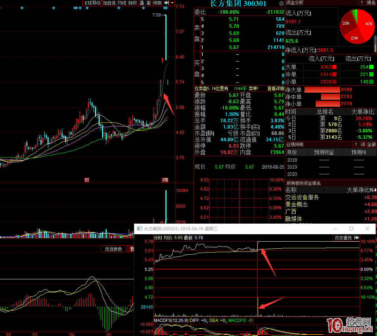Screen dimensions: 377x336
Task: Click the 年份 column header
Action: 292,152
